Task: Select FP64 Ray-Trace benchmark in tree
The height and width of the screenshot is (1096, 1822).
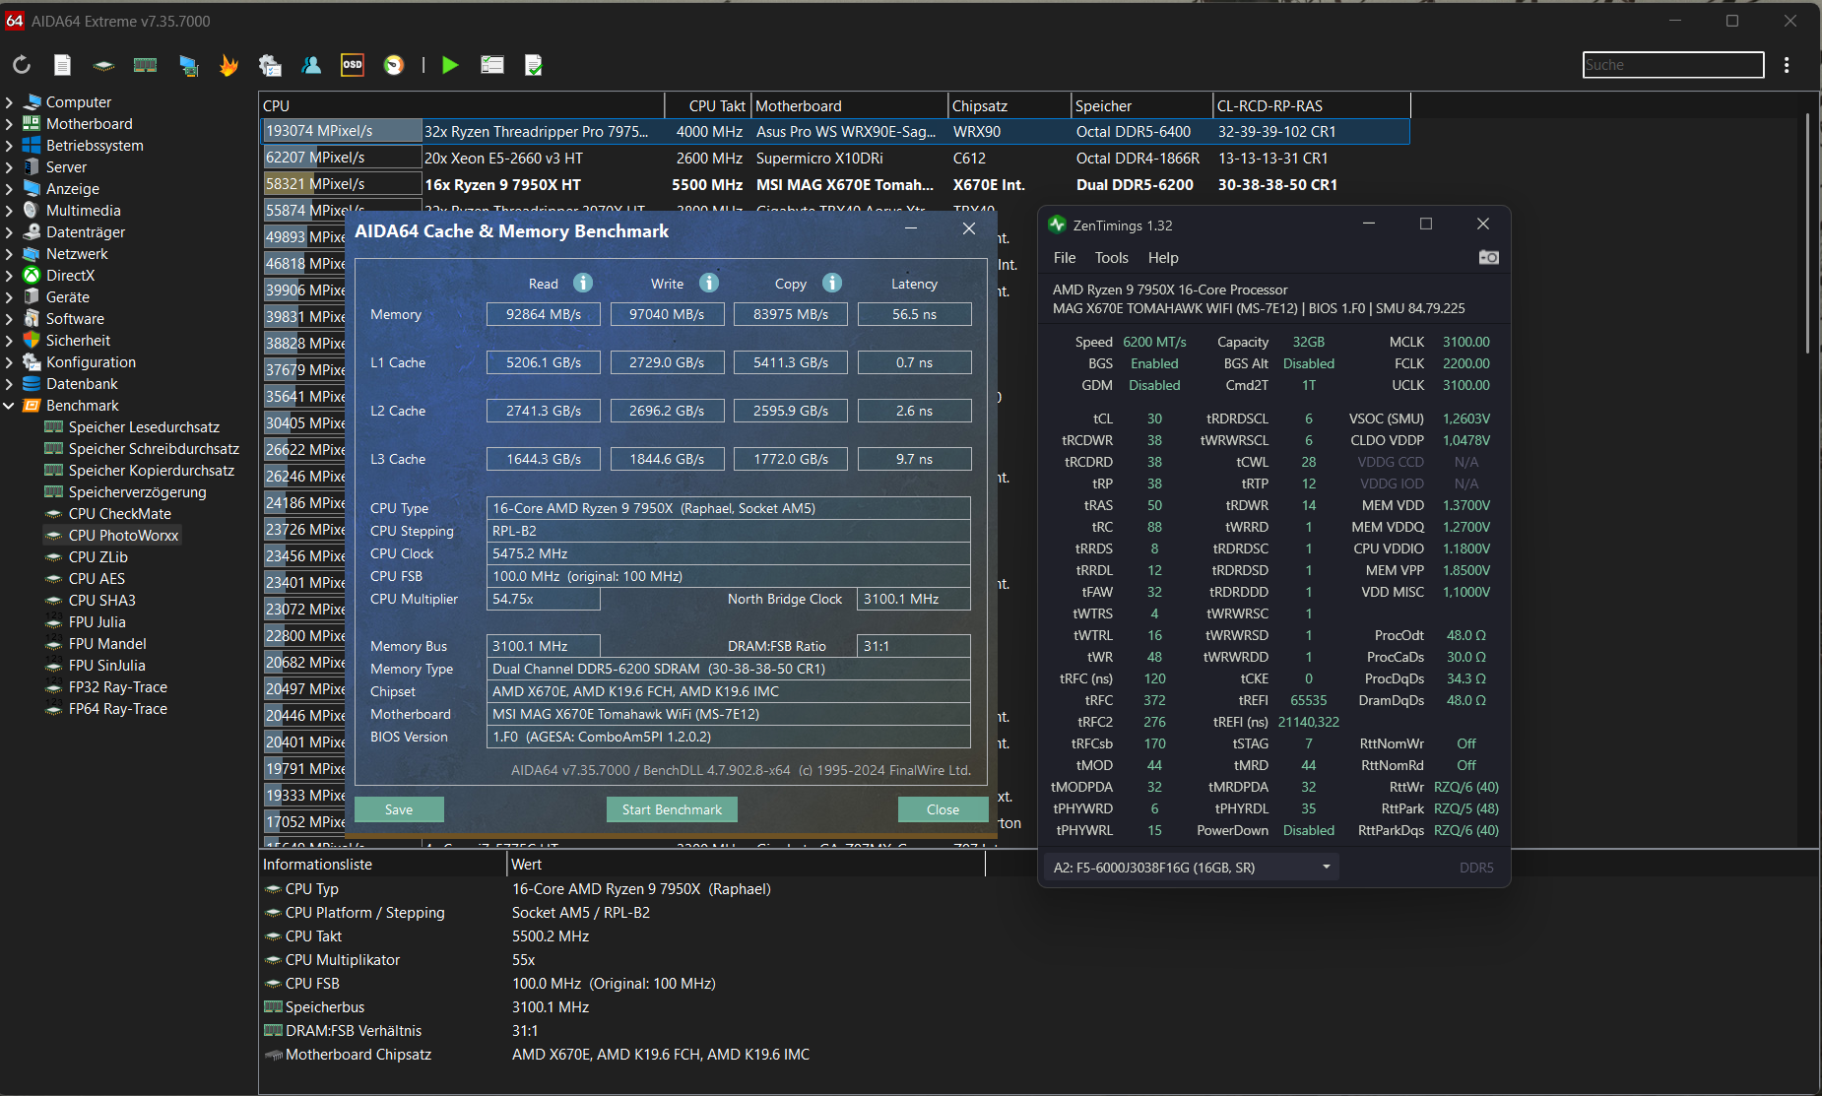Action: [117, 709]
